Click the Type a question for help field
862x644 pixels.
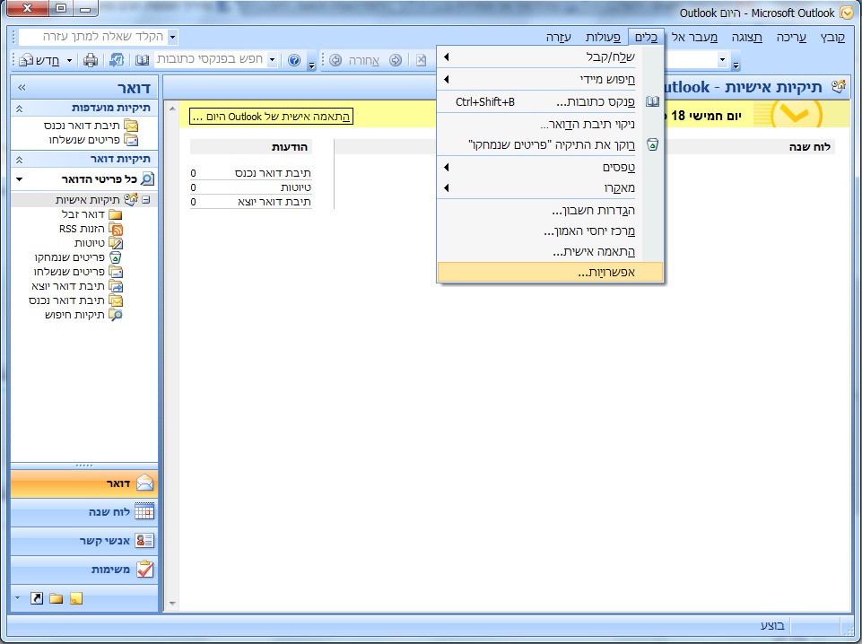coord(93,37)
